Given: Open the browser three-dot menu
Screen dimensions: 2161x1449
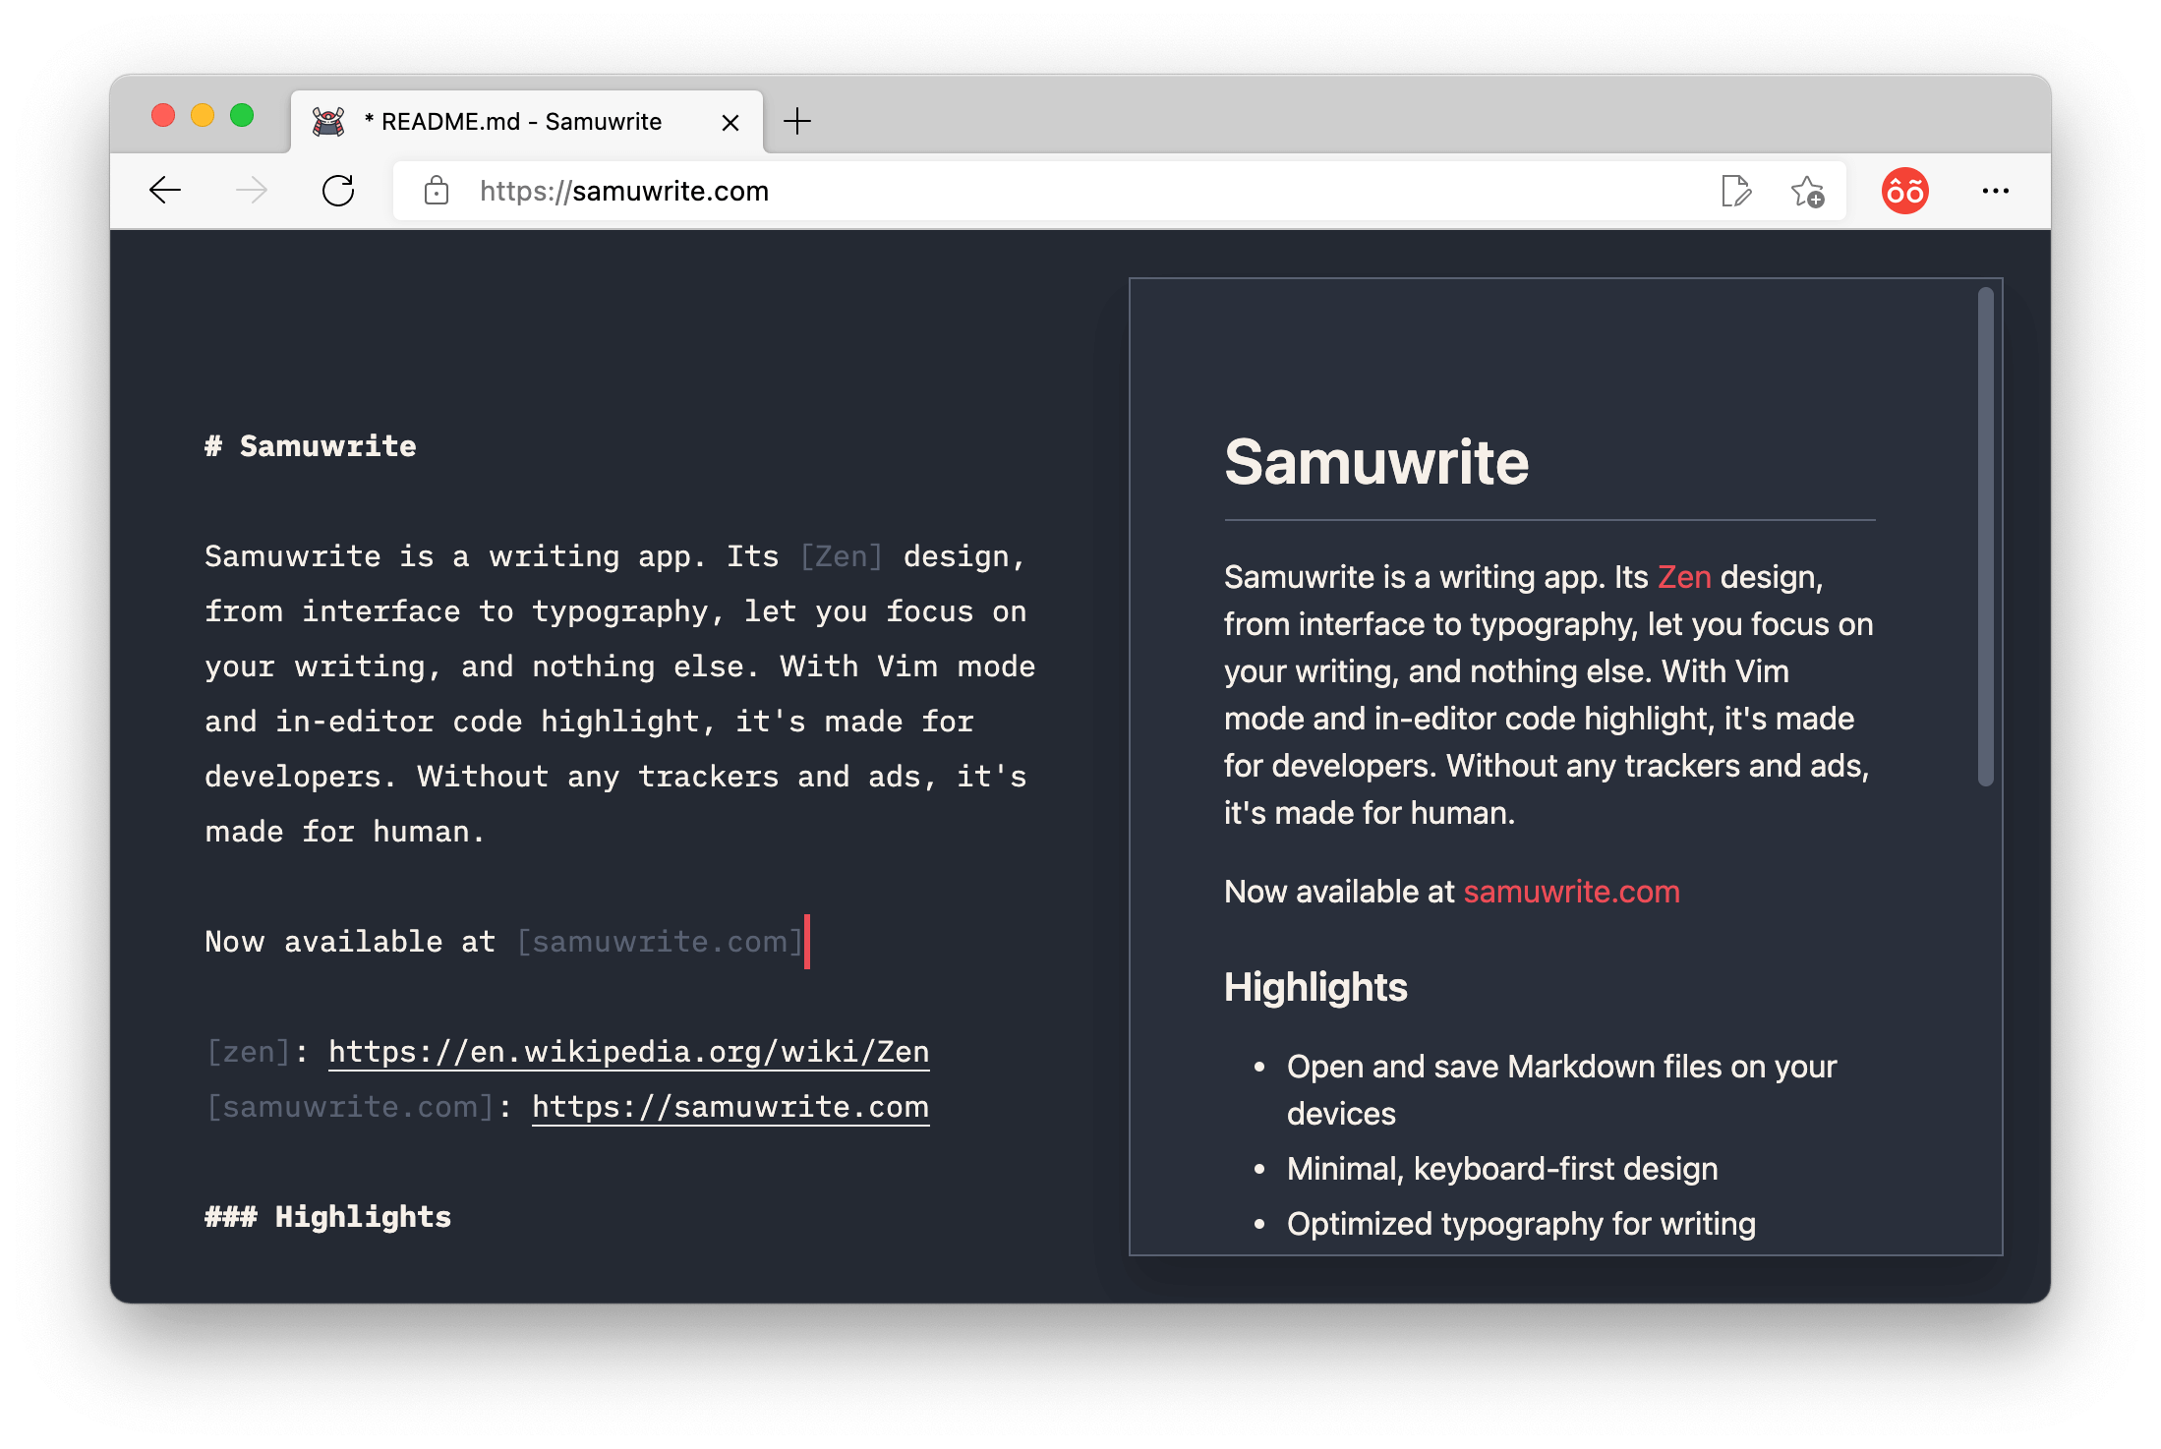Looking at the screenshot, I should (1995, 191).
